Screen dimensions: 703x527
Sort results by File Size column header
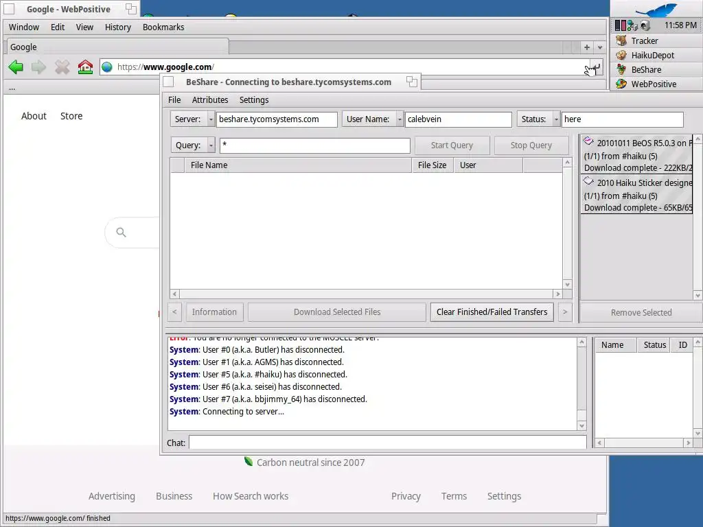pyautogui.click(x=433, y=165)
